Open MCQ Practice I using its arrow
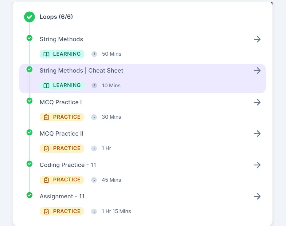 (257, 102)
